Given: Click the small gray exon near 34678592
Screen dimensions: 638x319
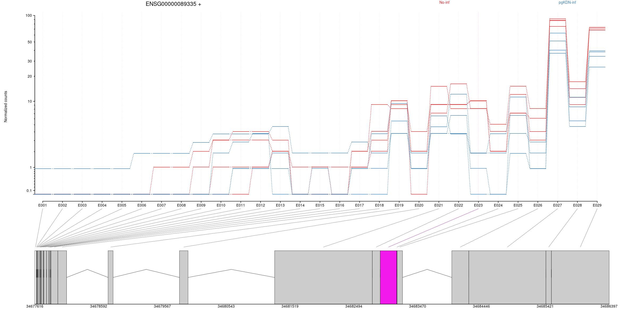Looking at the screenshot, I should pyautogui.click(x=111, y=277).
